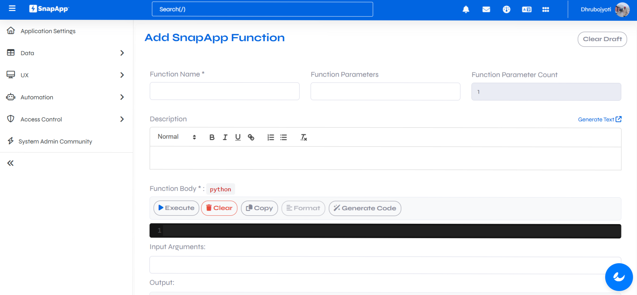637x295 pixels.
Task: Open the hamburger menu icon
Action: click(x=12, y=8)
